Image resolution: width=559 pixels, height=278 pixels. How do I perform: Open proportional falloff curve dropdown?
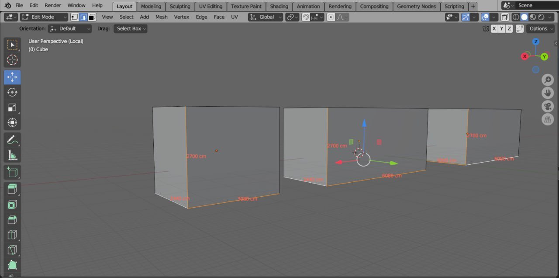click(342, 17)
